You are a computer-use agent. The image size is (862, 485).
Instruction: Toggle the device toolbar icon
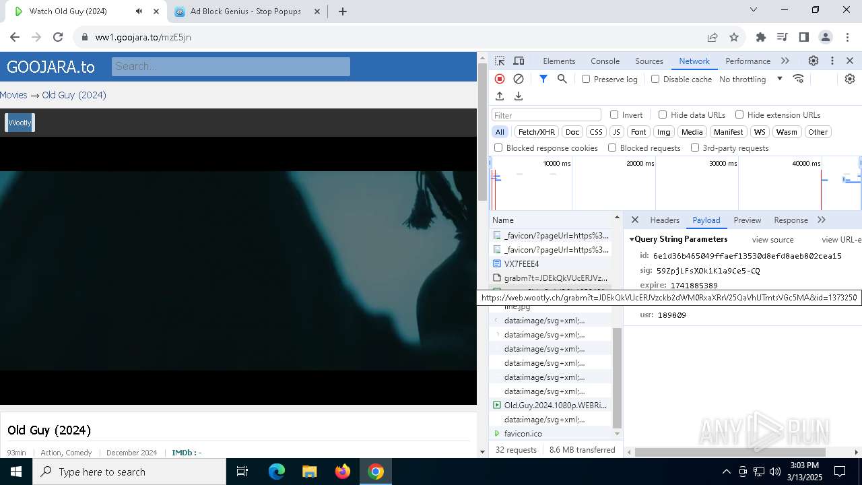pyautogui.click(x=519, y=61)
